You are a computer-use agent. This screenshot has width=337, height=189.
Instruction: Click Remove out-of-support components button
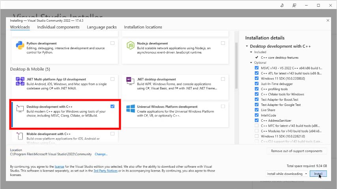click(297, 151)
